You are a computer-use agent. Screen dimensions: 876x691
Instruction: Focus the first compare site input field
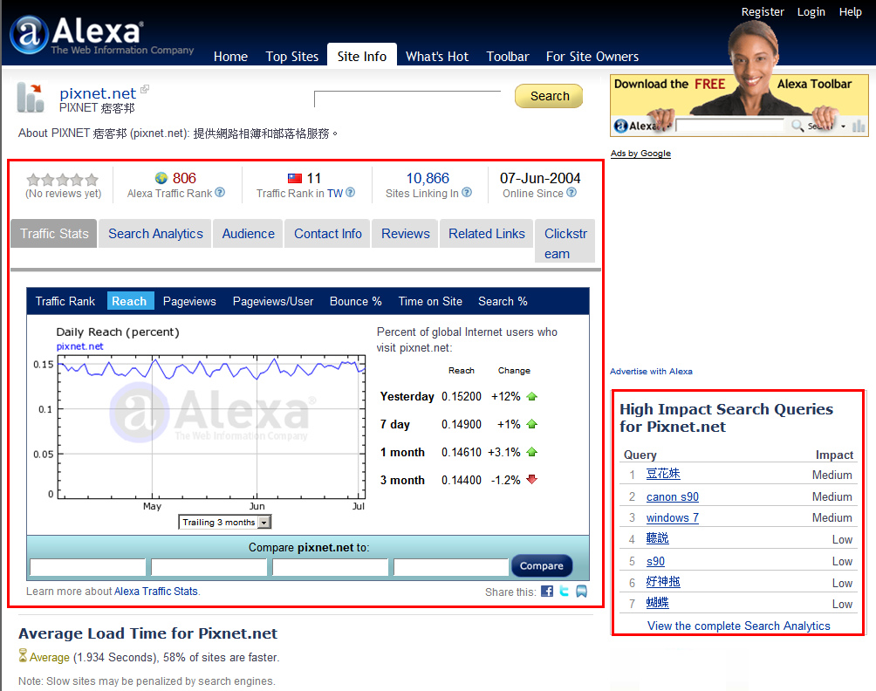coord(88,567)
